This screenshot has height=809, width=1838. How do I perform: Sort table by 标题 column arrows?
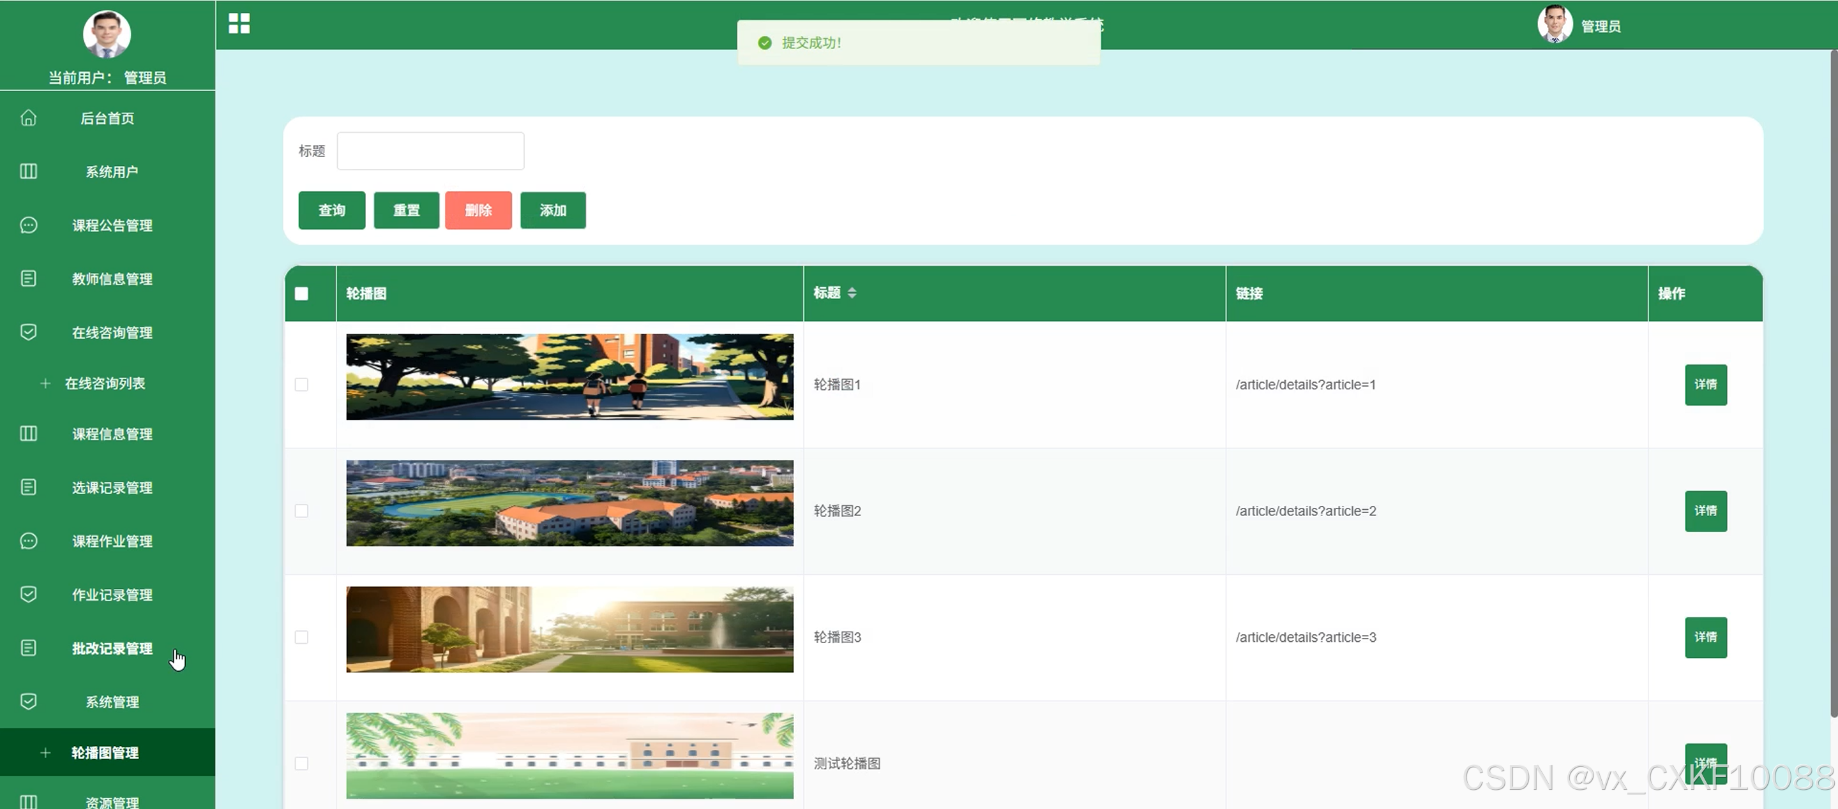(852, 293)
